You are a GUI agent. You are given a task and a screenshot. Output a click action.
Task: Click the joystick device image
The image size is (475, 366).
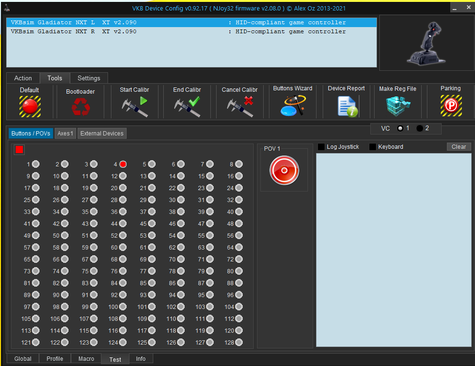click(426, 43)
